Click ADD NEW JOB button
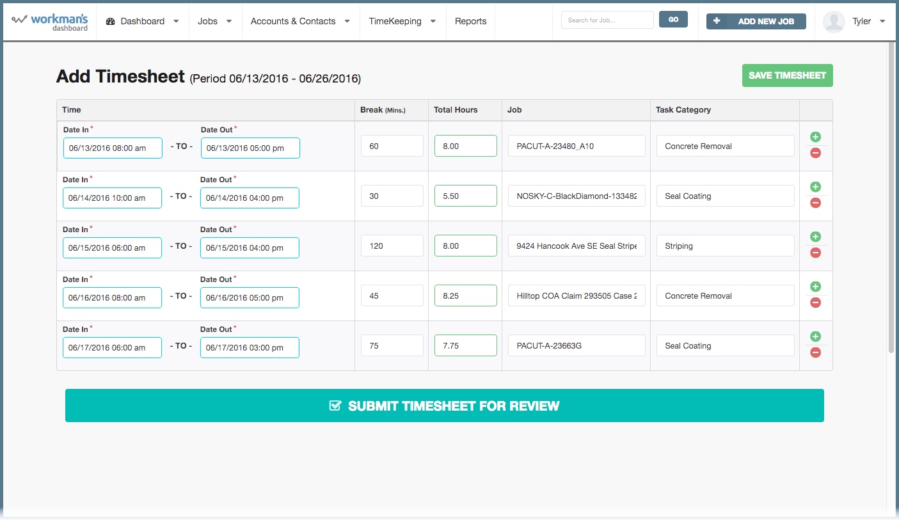Screen dimensions: 899x520 coord(756,21)
